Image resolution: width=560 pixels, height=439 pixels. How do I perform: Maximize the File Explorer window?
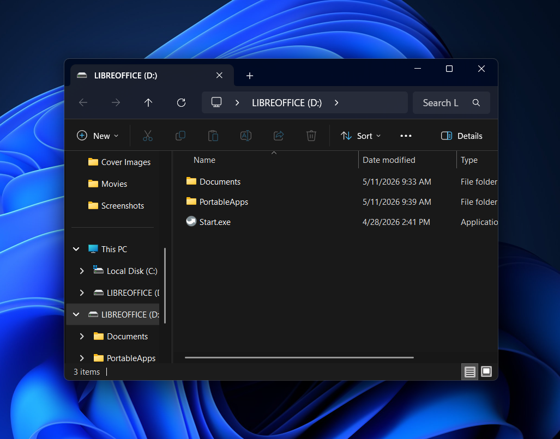pos(449,69)
